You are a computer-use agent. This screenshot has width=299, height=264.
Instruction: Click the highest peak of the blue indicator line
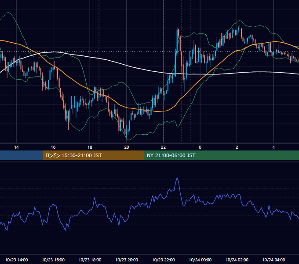(x=177, y=178)
